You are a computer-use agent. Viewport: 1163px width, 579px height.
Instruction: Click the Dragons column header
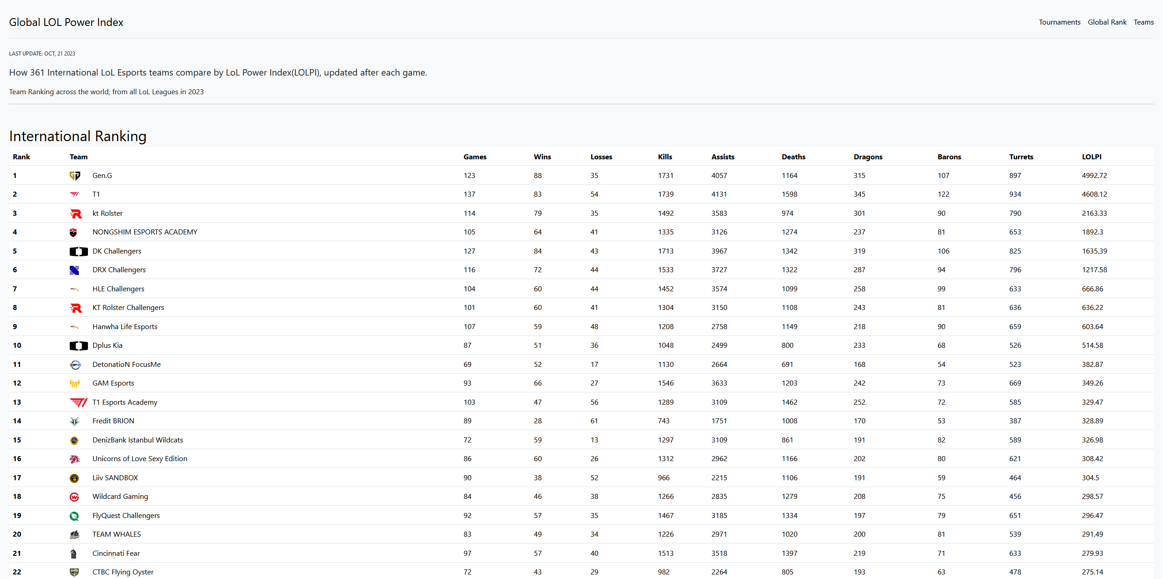[868, 157]
